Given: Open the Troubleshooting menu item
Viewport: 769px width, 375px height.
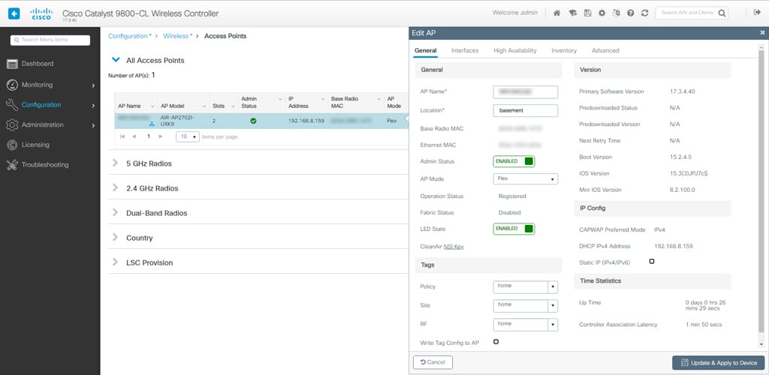Looking at the screenshot, I should point(50,165).
